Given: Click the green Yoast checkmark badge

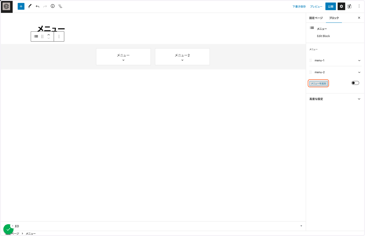Looking at the screenshot, I should pos(8,229).
